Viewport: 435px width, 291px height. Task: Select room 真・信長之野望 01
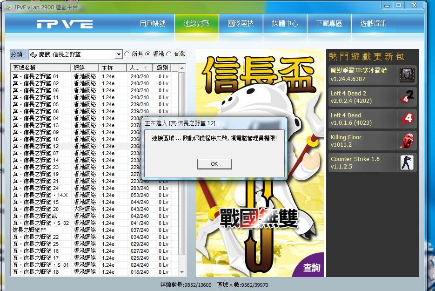94,76
